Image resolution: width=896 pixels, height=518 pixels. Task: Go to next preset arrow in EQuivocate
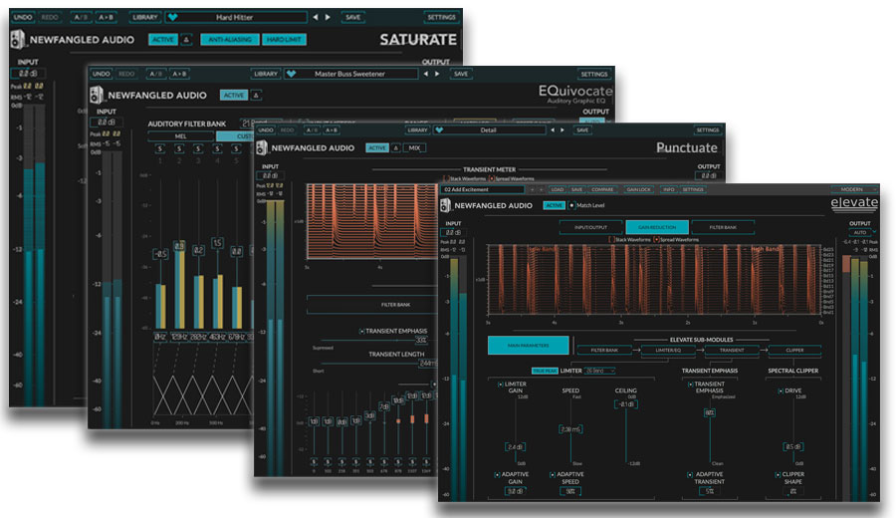[x=438, y=74]
